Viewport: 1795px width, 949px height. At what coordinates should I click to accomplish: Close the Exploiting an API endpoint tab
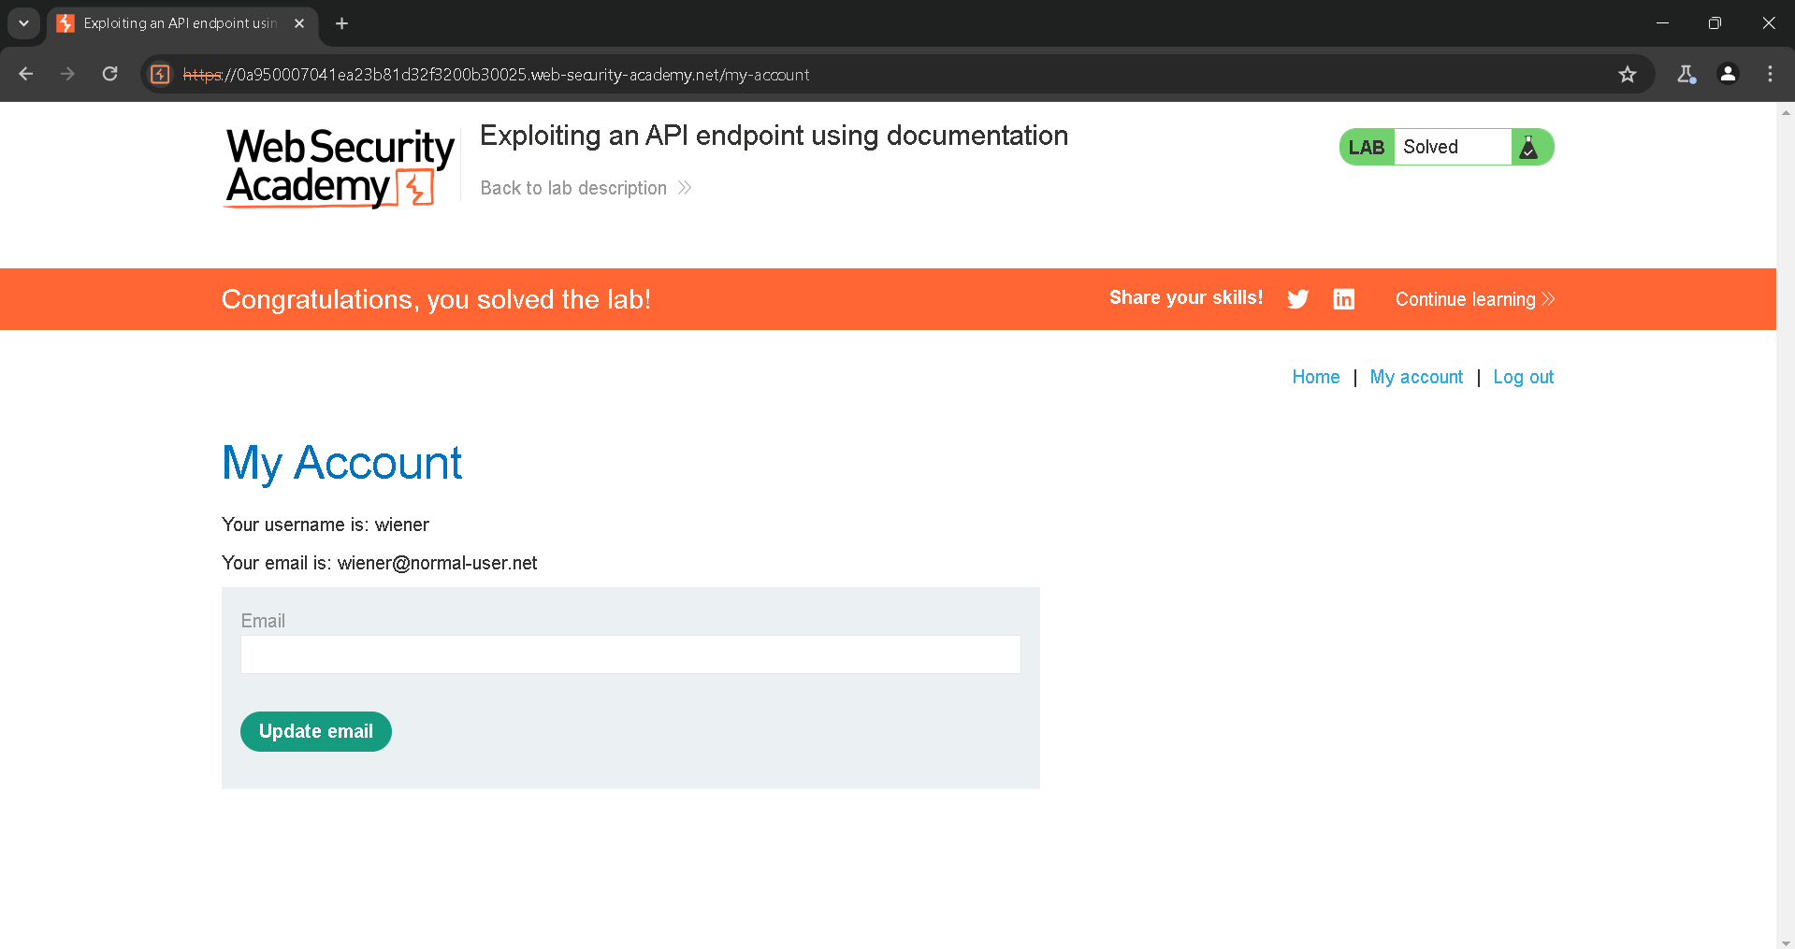click(x=299, y=23)
